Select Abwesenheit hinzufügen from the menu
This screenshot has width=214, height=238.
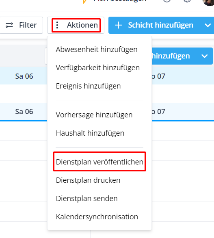pyautogui.click(x=97, y=50)
